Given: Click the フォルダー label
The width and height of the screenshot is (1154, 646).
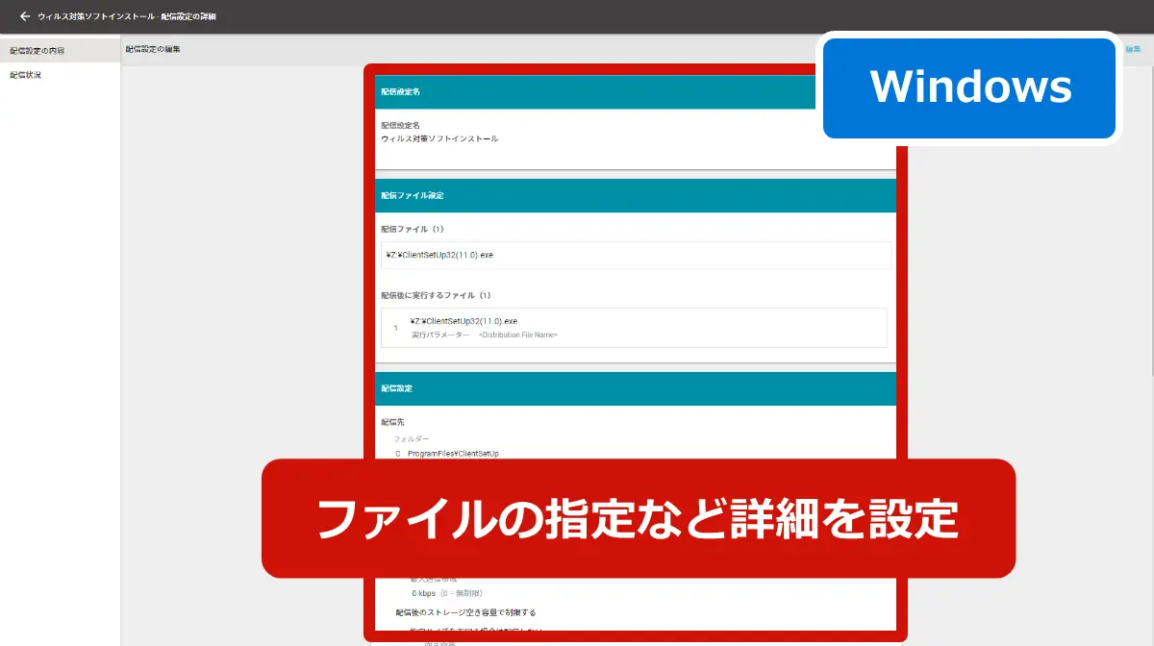Looking at the screenshot, I should (411, 439).
